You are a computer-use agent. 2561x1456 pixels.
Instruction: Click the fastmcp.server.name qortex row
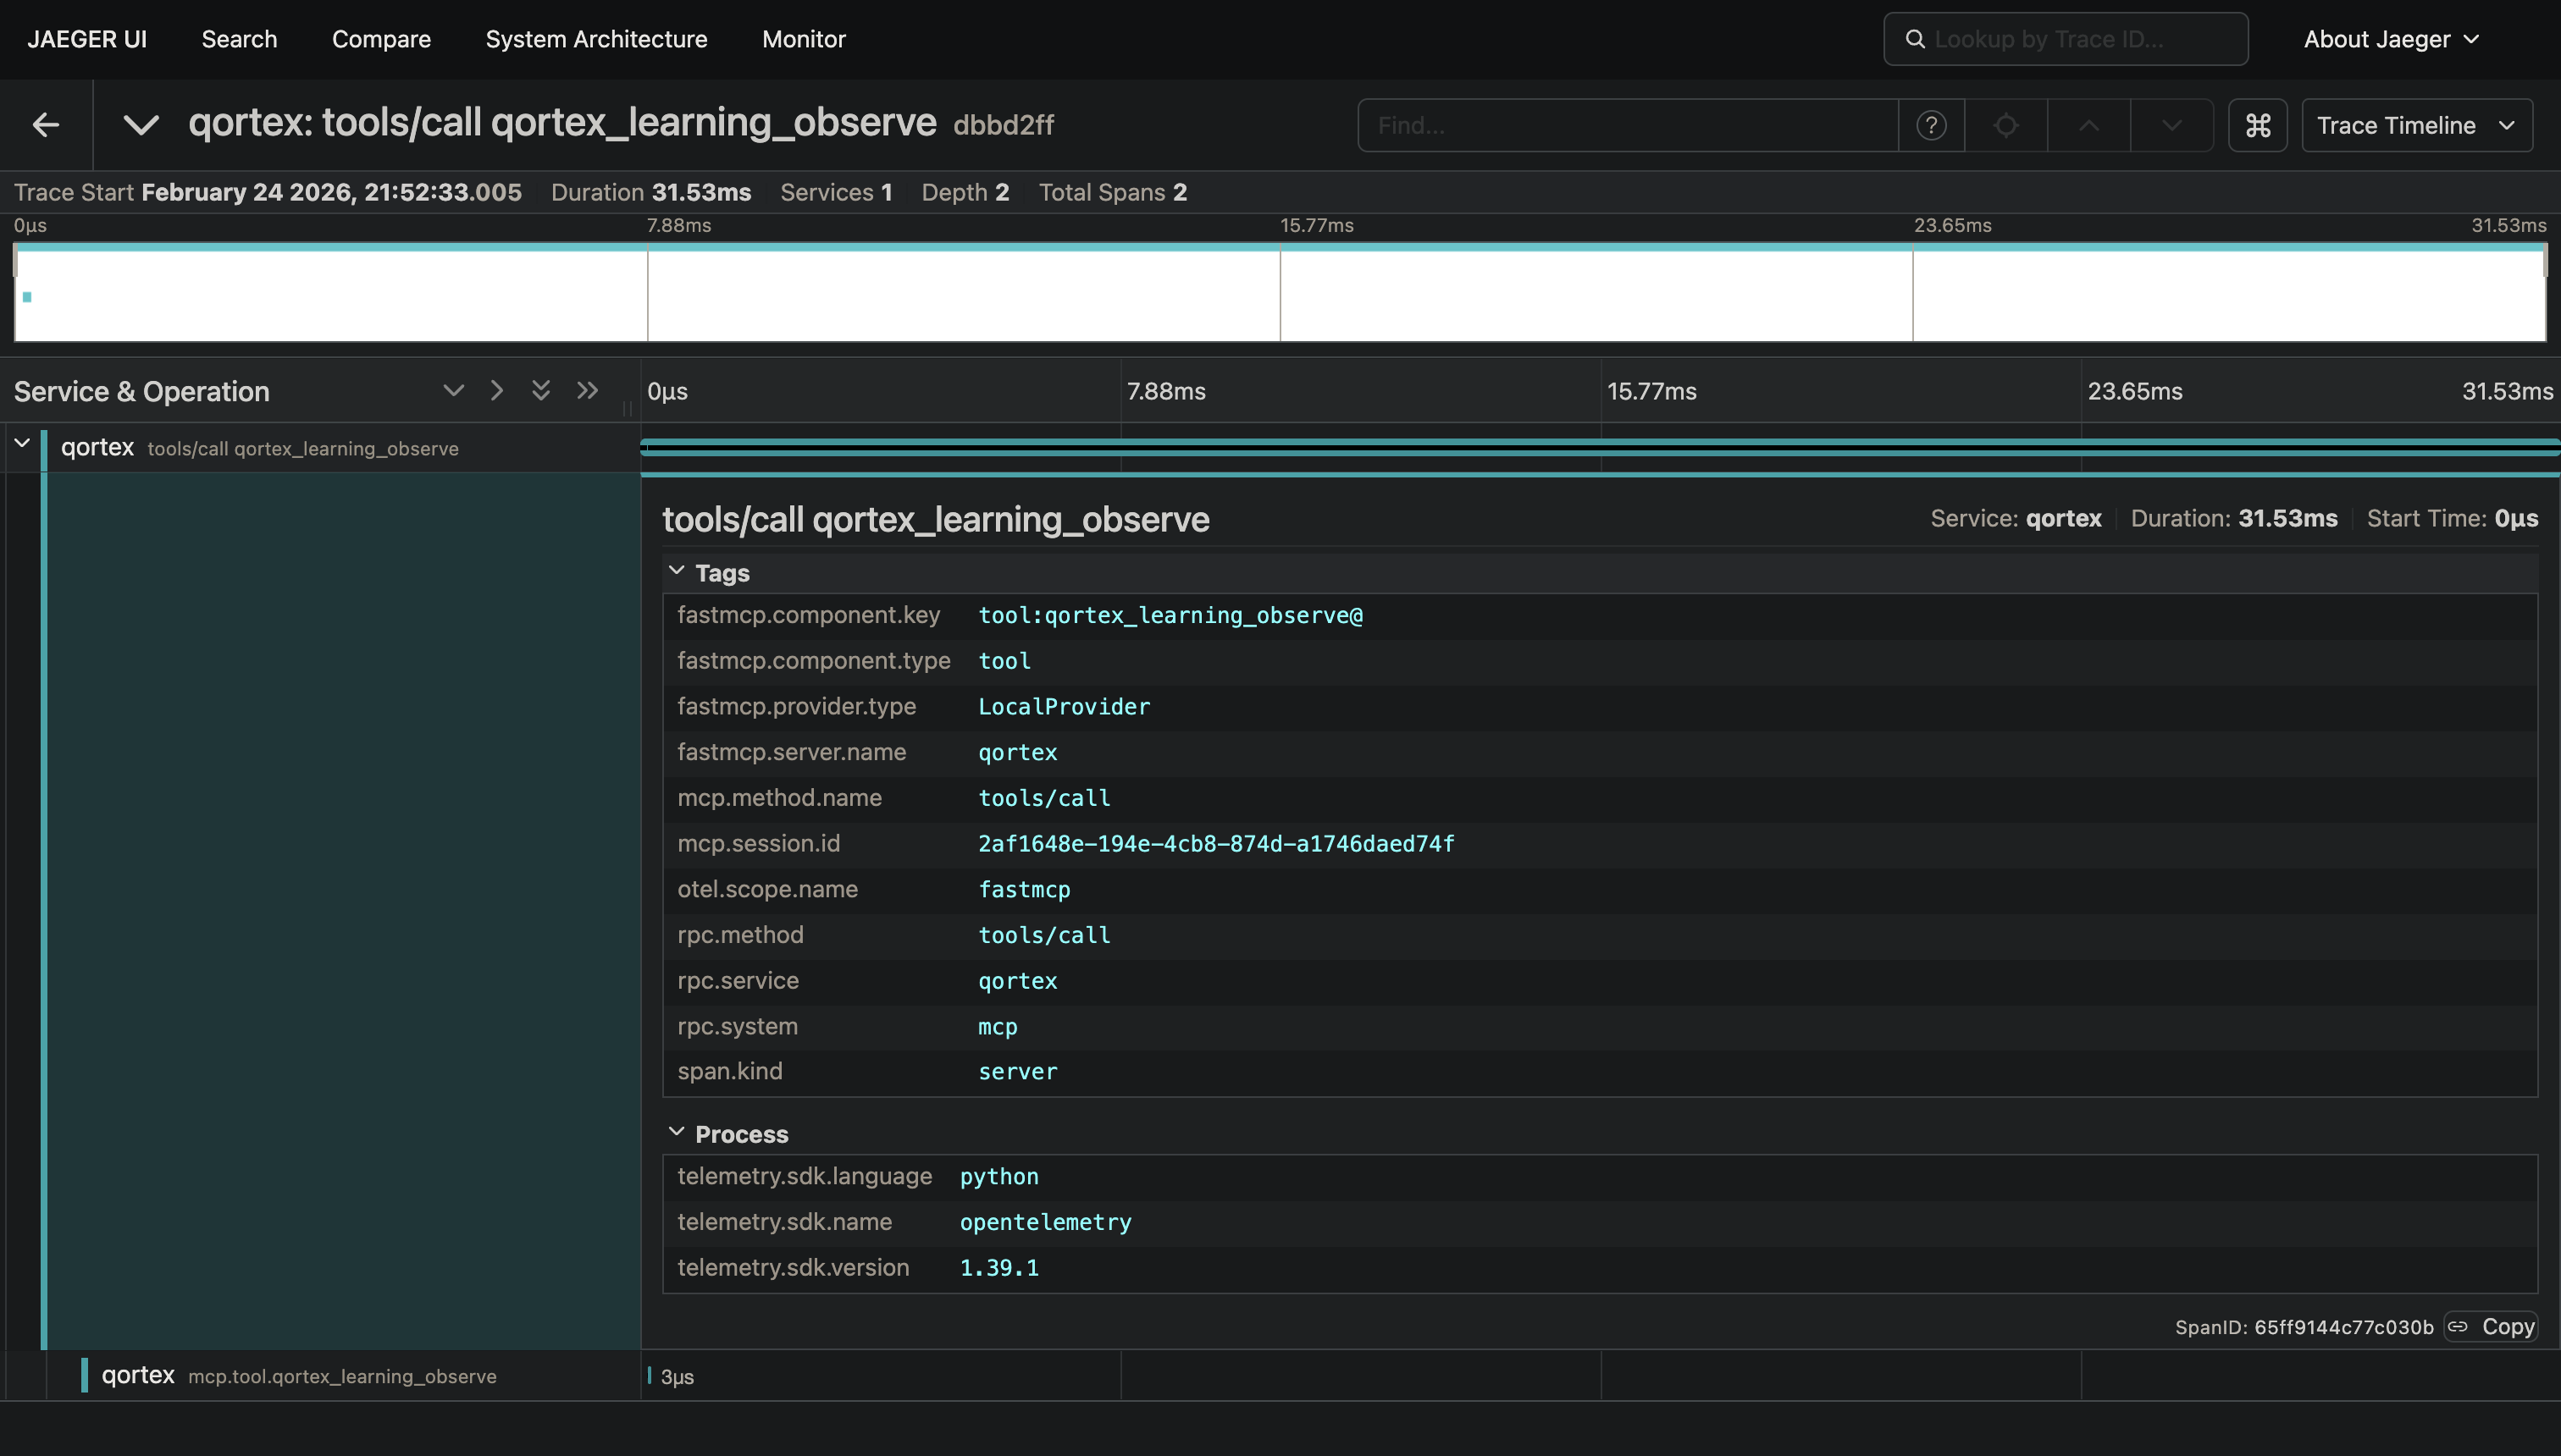[1600, 753]
